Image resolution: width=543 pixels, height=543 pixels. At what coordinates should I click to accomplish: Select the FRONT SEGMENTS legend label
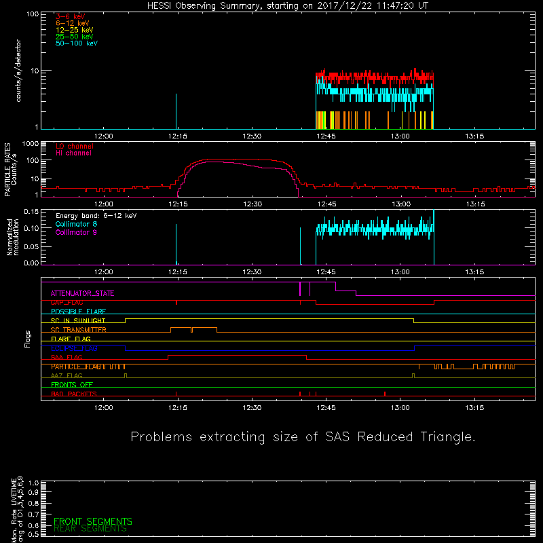(x=93, y=521)
